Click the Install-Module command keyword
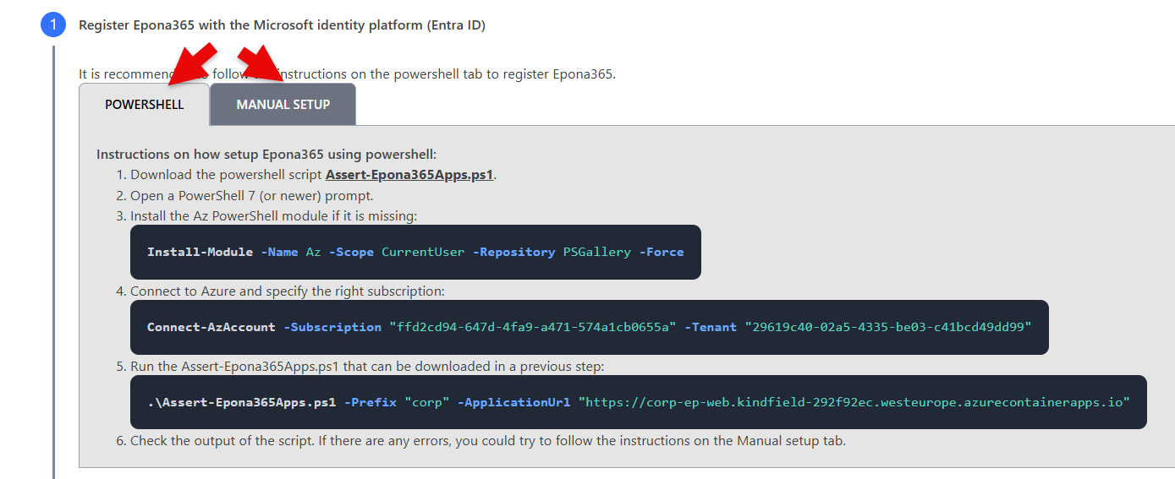This screenshot has height=479, width=1175. pyautogui.click(x=200, y=252)
